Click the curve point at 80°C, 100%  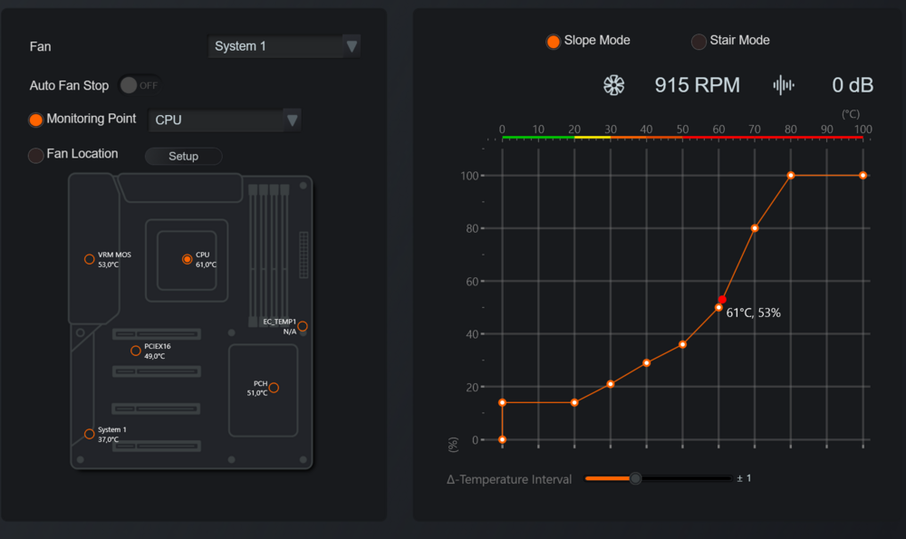point(791,175)
